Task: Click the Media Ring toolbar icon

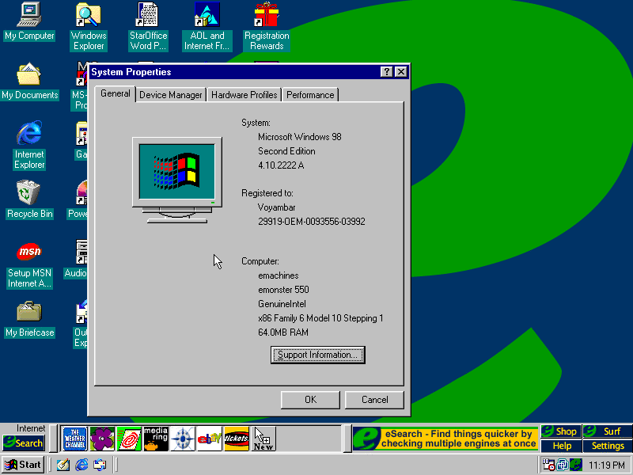Action: click(x=155, y=439)
